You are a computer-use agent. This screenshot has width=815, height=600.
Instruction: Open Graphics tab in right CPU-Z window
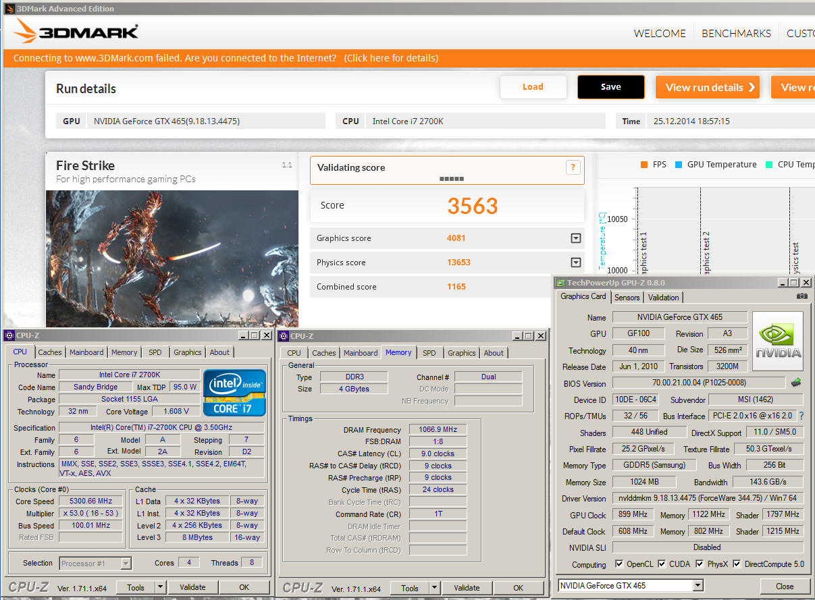click(462, 353)
